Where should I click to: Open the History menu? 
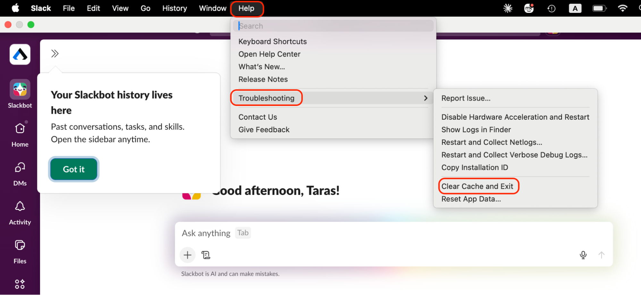coord(174,8)
